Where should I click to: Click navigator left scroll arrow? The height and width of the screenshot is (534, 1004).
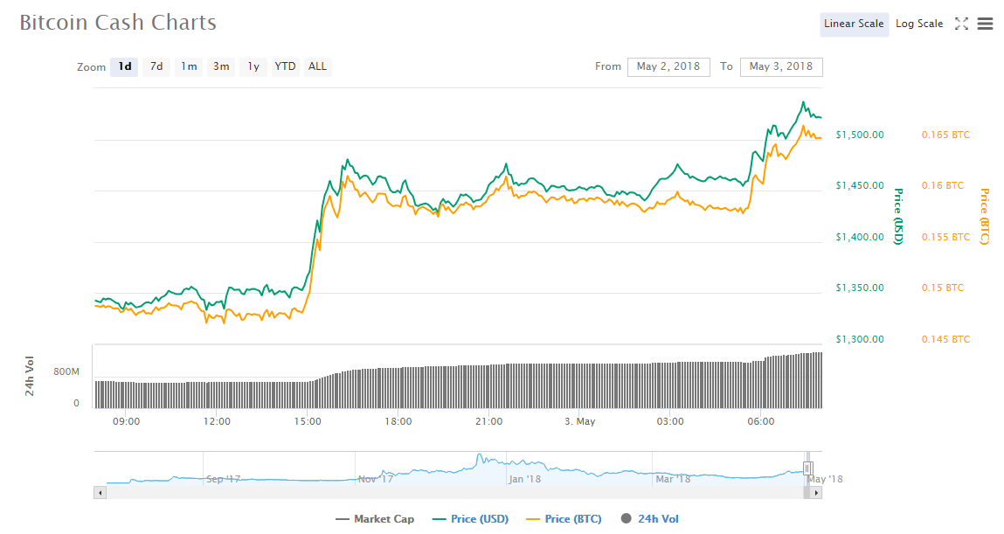(100, 493)
